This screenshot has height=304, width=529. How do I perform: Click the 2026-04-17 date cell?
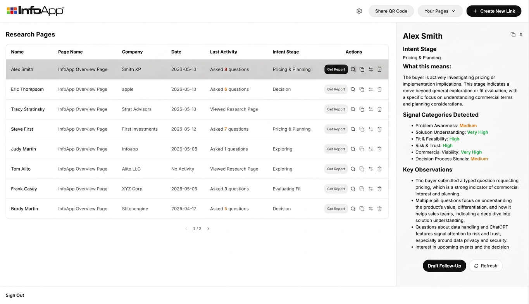(184, 209)
